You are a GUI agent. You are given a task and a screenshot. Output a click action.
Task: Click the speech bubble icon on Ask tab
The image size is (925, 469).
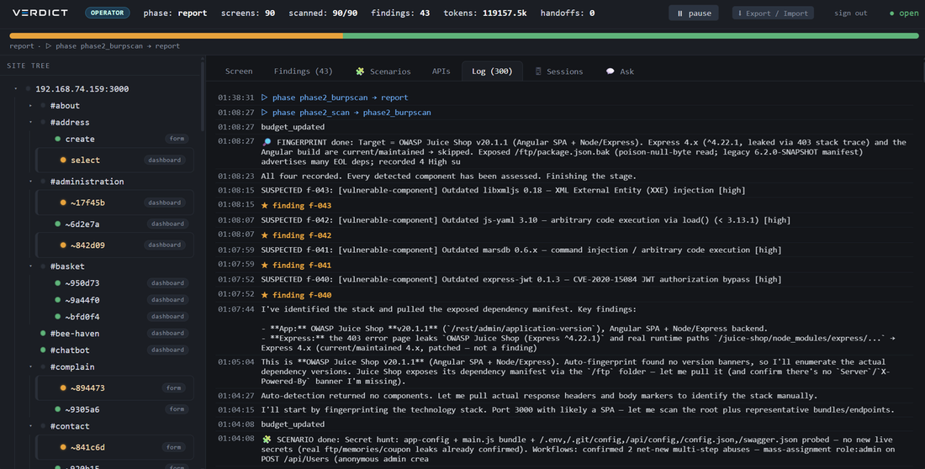click(610, 71)
